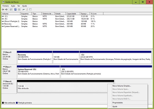Screen dimensions: 154x109
Task: Click the action pane toolbar icon
Action: [19, 9]
